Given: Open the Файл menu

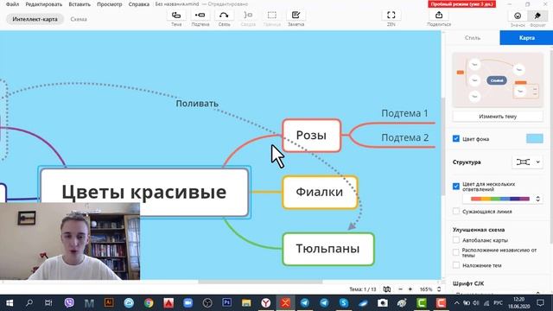Looking at the screenshot, I should click(12, 4).
